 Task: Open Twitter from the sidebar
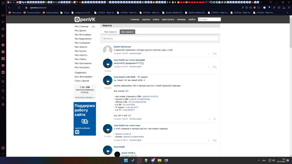(3, 66)
